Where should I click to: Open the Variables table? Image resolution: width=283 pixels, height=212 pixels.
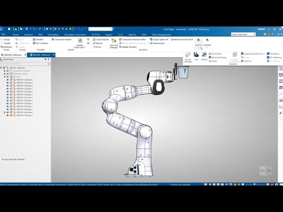click(x=38, y=39)
